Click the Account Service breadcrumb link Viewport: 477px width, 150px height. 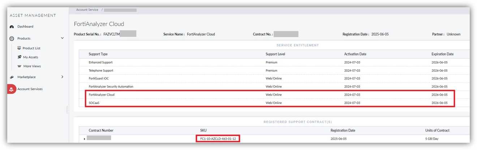point(87,10)
